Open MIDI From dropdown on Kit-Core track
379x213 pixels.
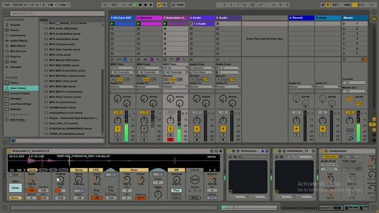[x=123, y=68]
